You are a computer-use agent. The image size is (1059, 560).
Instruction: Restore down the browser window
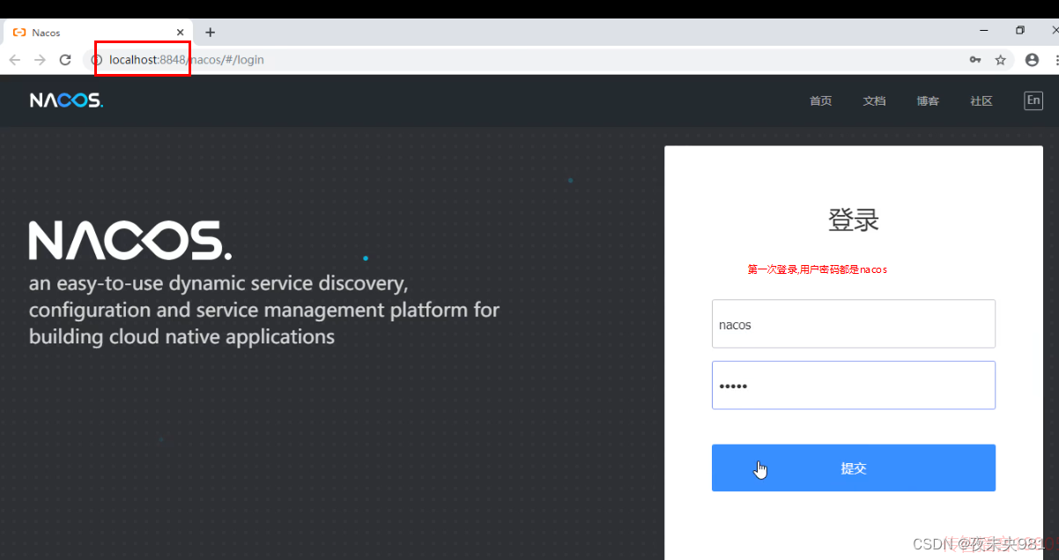point(1020,30)
